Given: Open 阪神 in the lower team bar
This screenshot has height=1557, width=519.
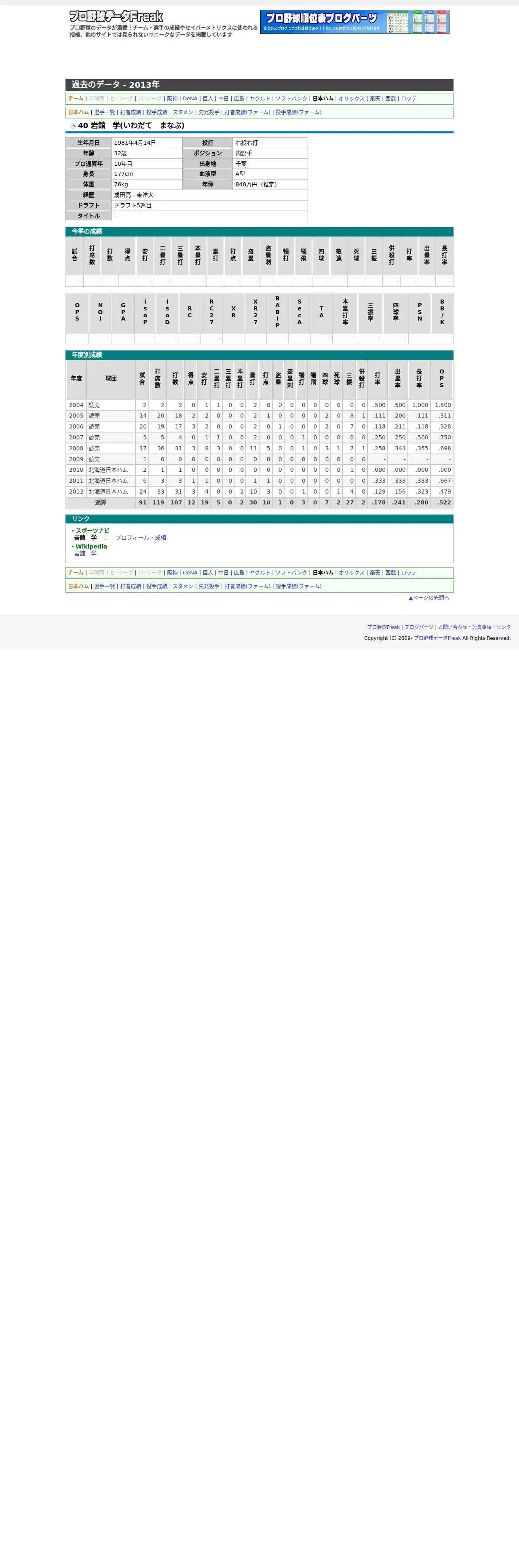Looking at the screenshot, I should [172, 572].
